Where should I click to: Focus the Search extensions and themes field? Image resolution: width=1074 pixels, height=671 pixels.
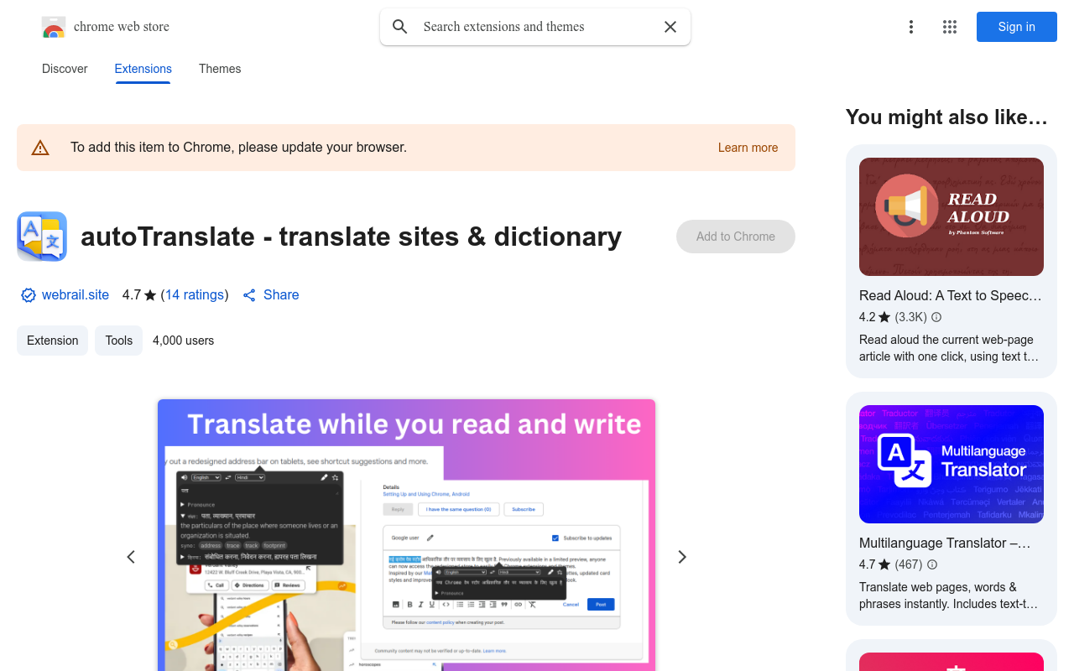click(535, 27)
